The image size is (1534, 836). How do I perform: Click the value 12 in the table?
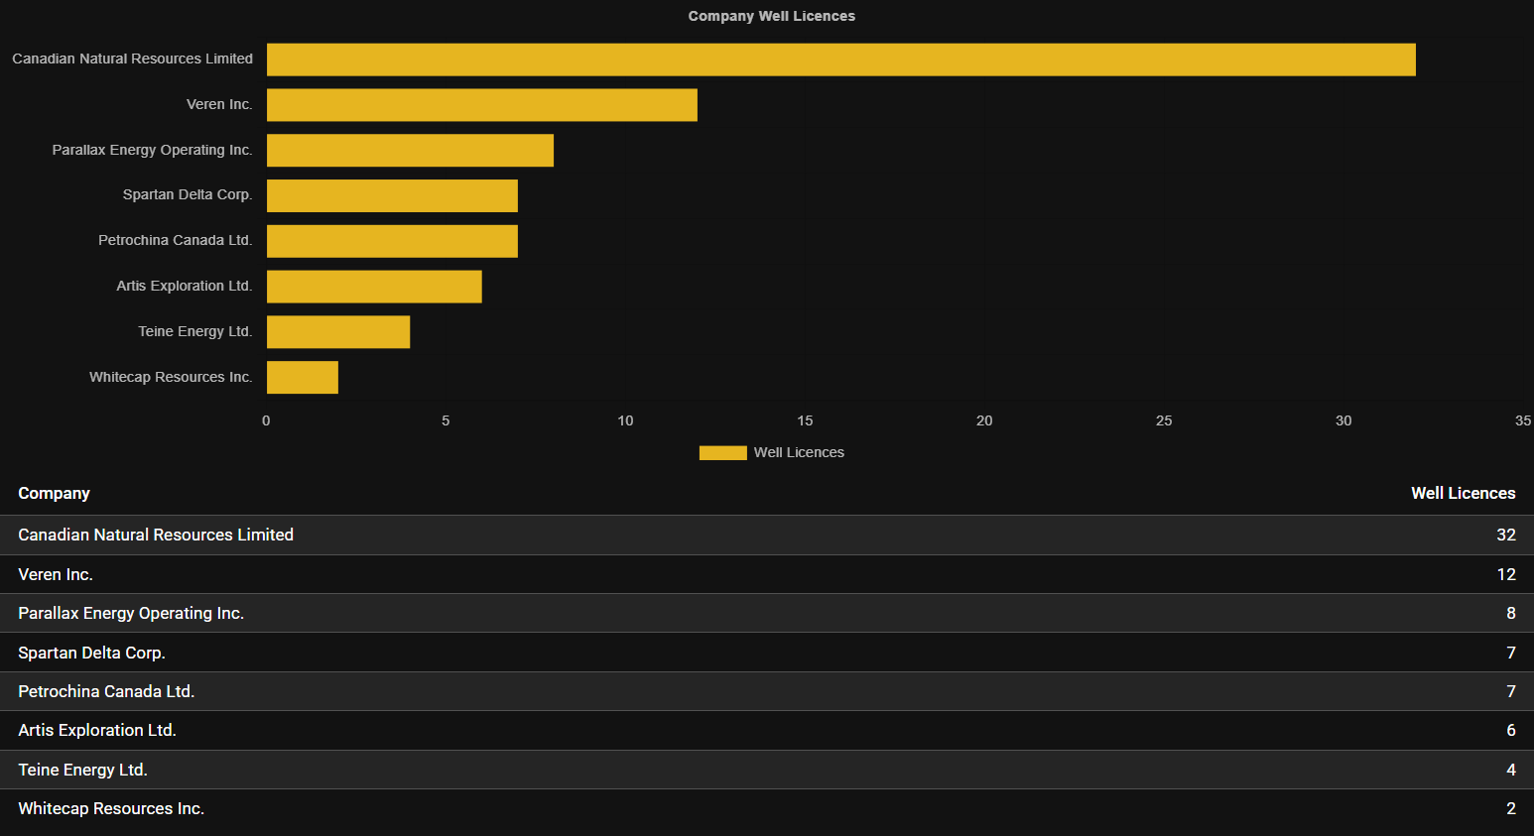(x=1506, y=574)
